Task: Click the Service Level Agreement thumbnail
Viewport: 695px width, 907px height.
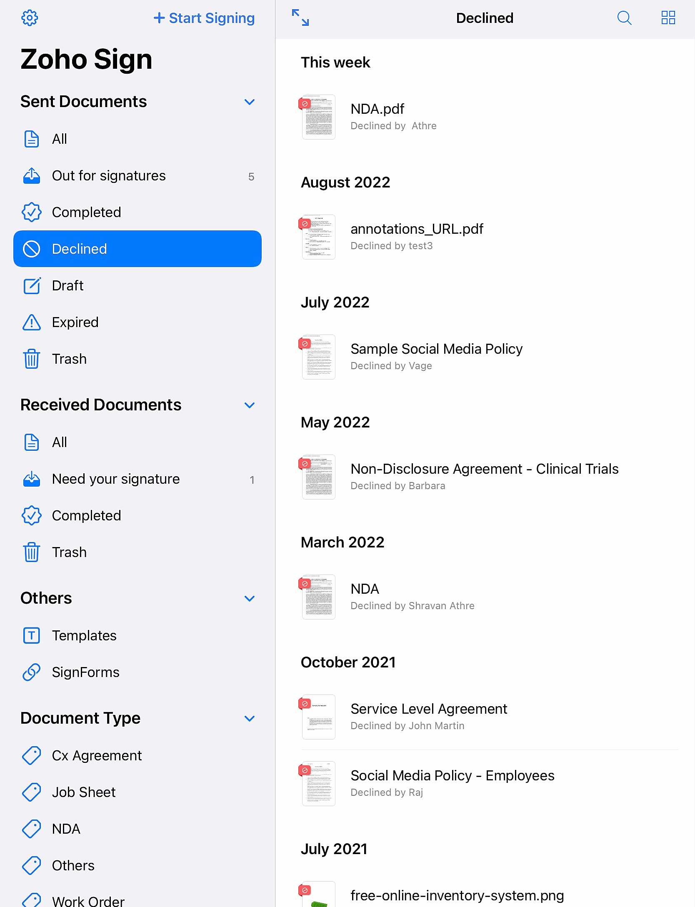Action: (319, 717)
